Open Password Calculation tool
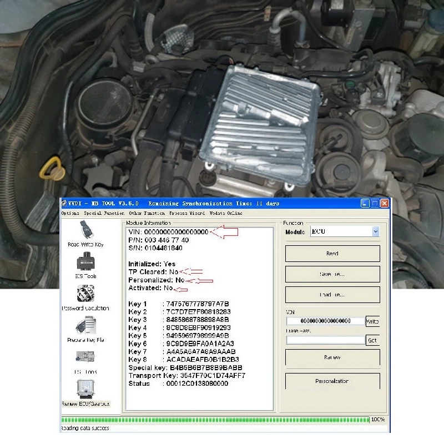 click(x=85, y=294)
